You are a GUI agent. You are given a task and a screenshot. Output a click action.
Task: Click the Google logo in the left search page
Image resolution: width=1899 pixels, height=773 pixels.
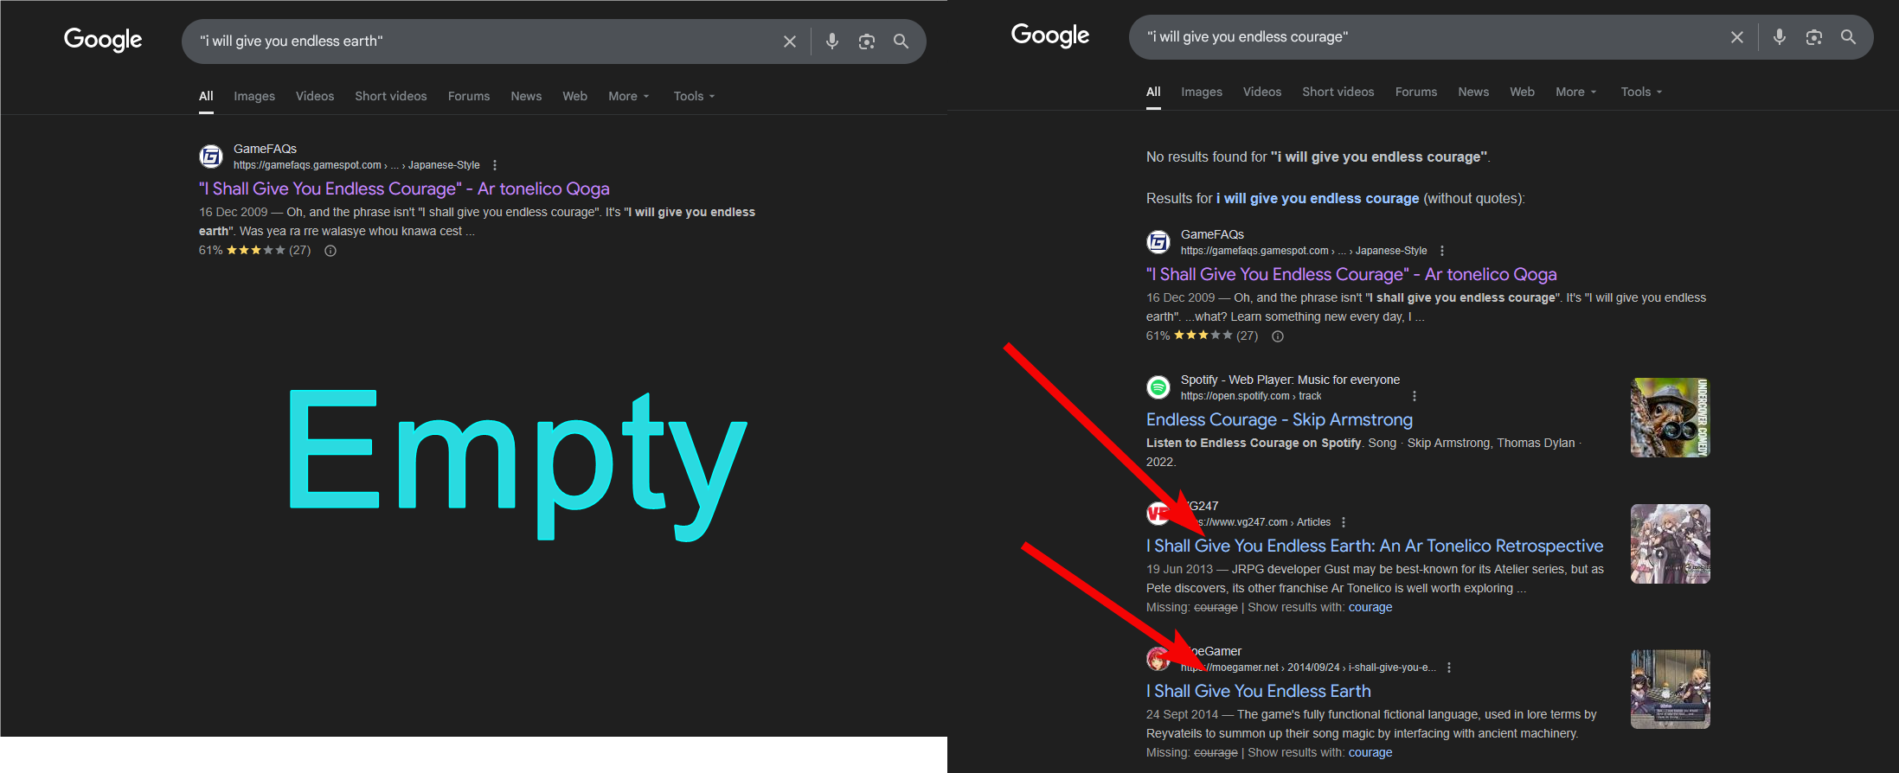(103, 40)
